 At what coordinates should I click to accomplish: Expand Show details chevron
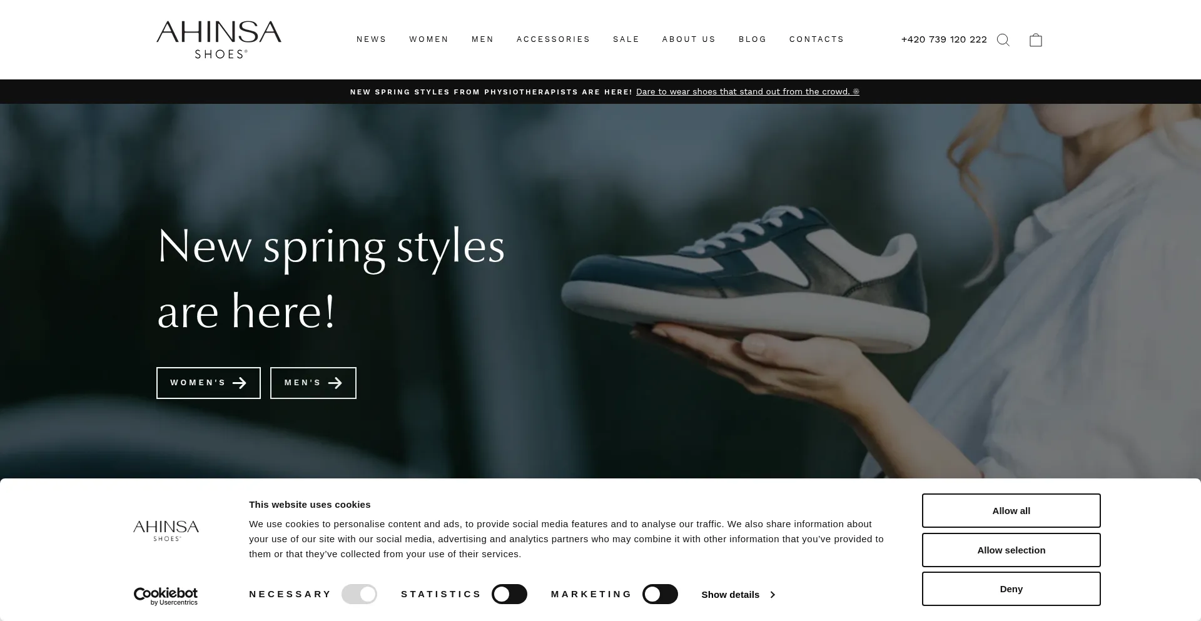coord(773,595)
